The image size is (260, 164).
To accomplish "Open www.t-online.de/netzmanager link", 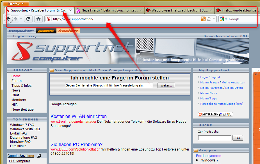I will (x=74, y=122).
